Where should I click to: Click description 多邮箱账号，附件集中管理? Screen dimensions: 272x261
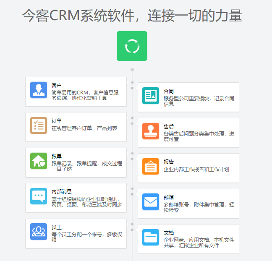point(199,207)
